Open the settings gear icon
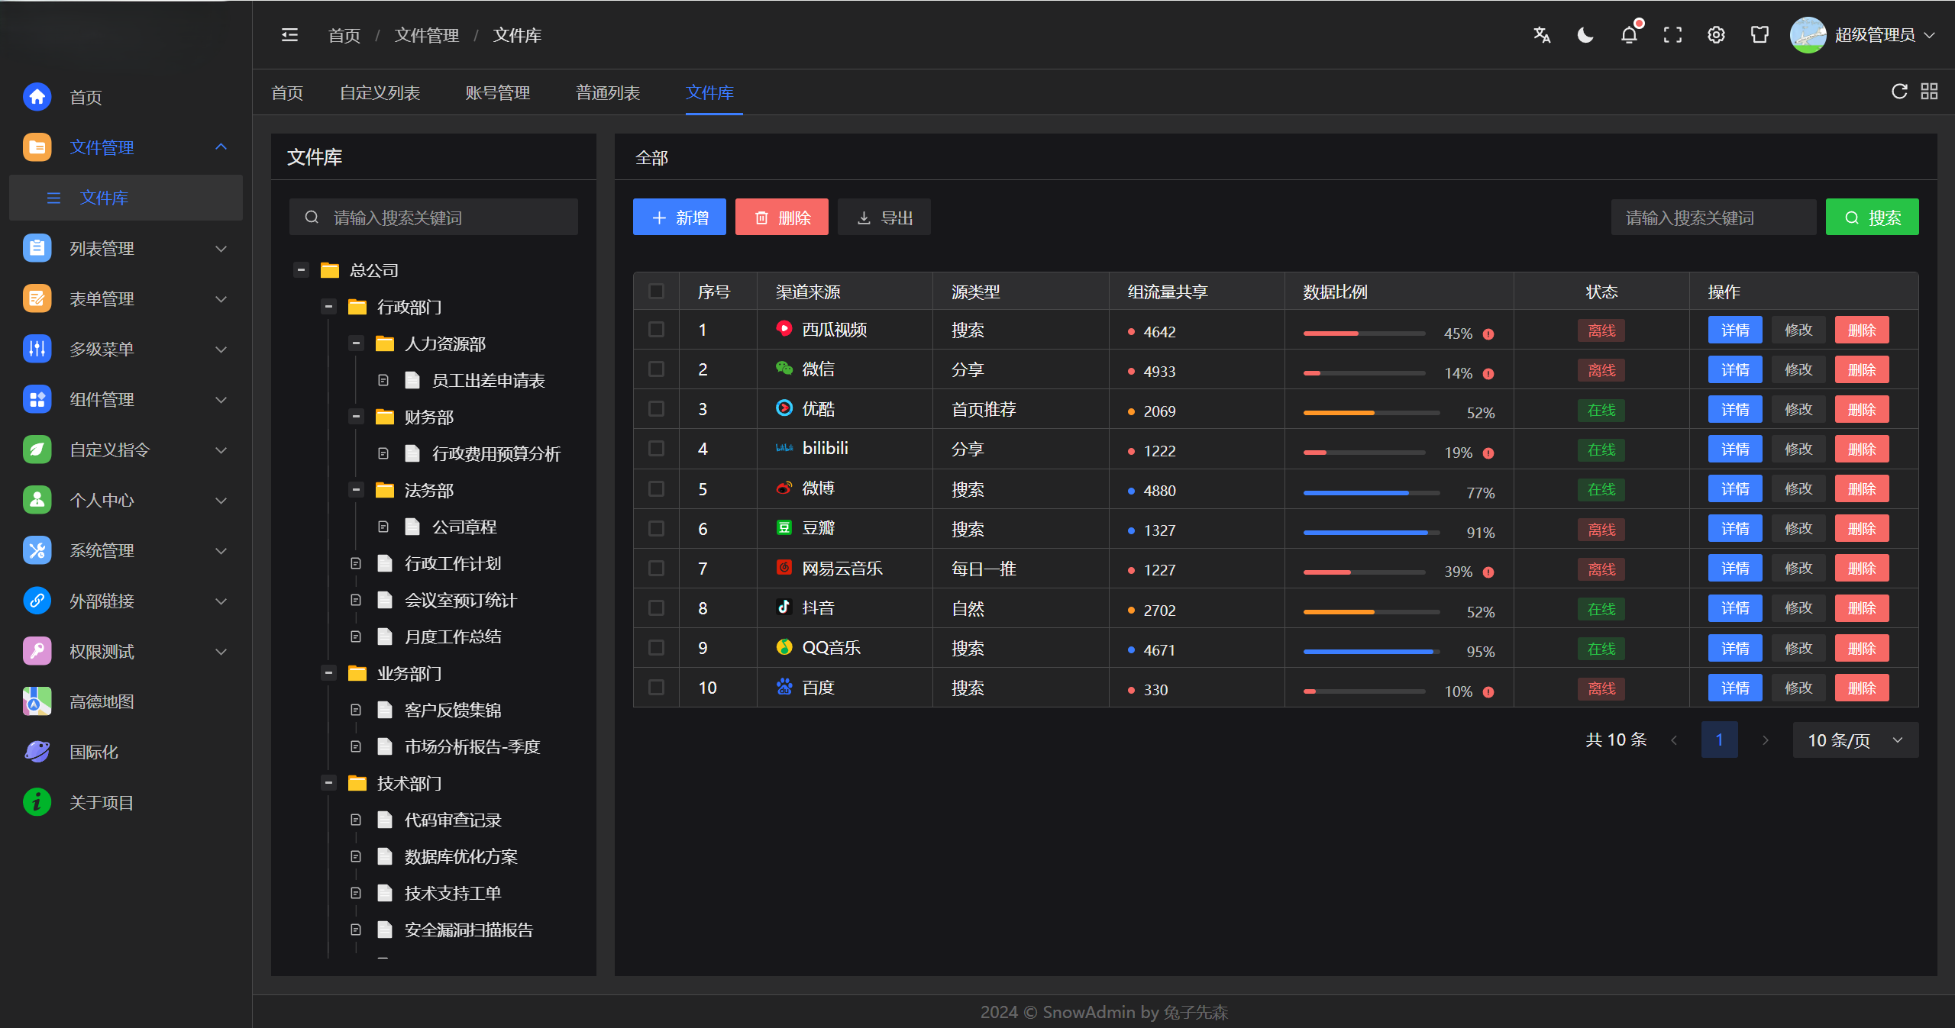Viewport: 1955px width, 1028px height. [1715, 34]
